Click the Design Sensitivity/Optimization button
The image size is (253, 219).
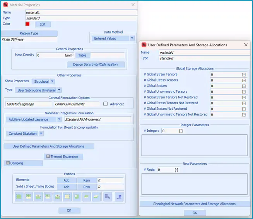click(x=96, y=65)
